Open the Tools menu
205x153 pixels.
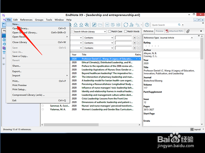click(49, 20)
